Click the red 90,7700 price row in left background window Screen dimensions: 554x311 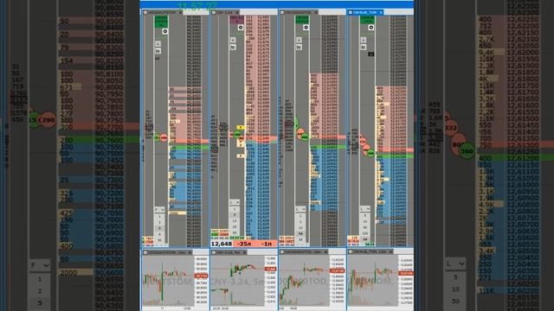pos(99,127)
